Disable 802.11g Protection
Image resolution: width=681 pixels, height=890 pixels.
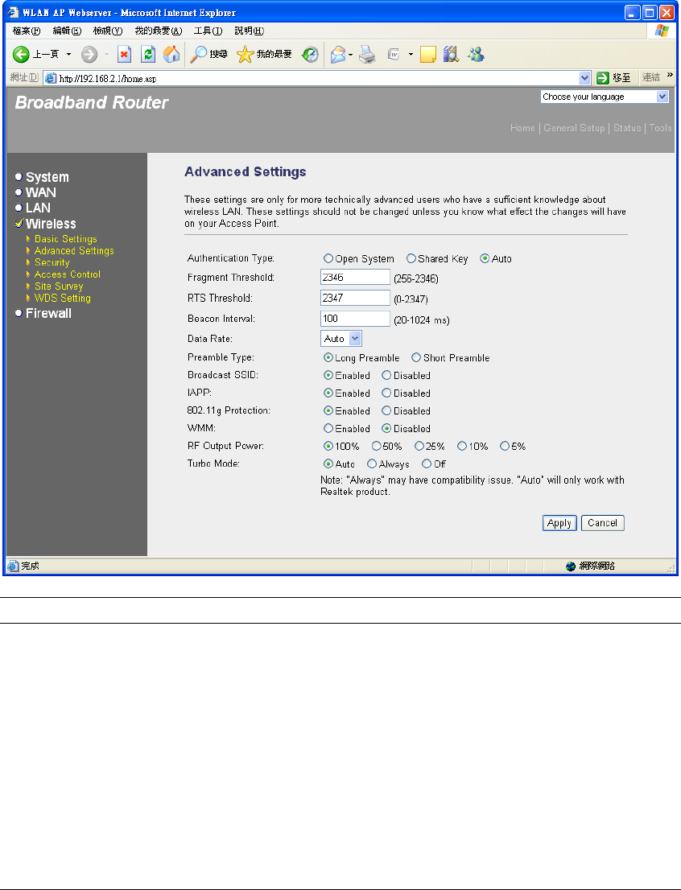point(386,410)
